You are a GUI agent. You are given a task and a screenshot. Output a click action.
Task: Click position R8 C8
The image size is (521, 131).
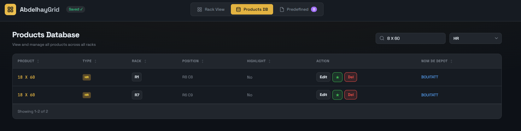point(187,77)
